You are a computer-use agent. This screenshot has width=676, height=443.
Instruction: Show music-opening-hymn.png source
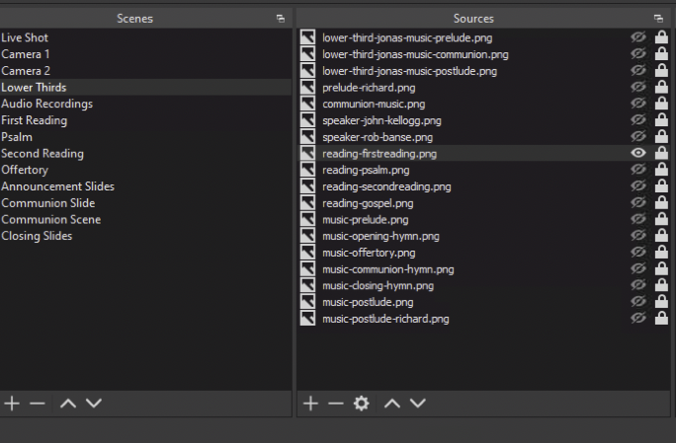coord(638,236)
